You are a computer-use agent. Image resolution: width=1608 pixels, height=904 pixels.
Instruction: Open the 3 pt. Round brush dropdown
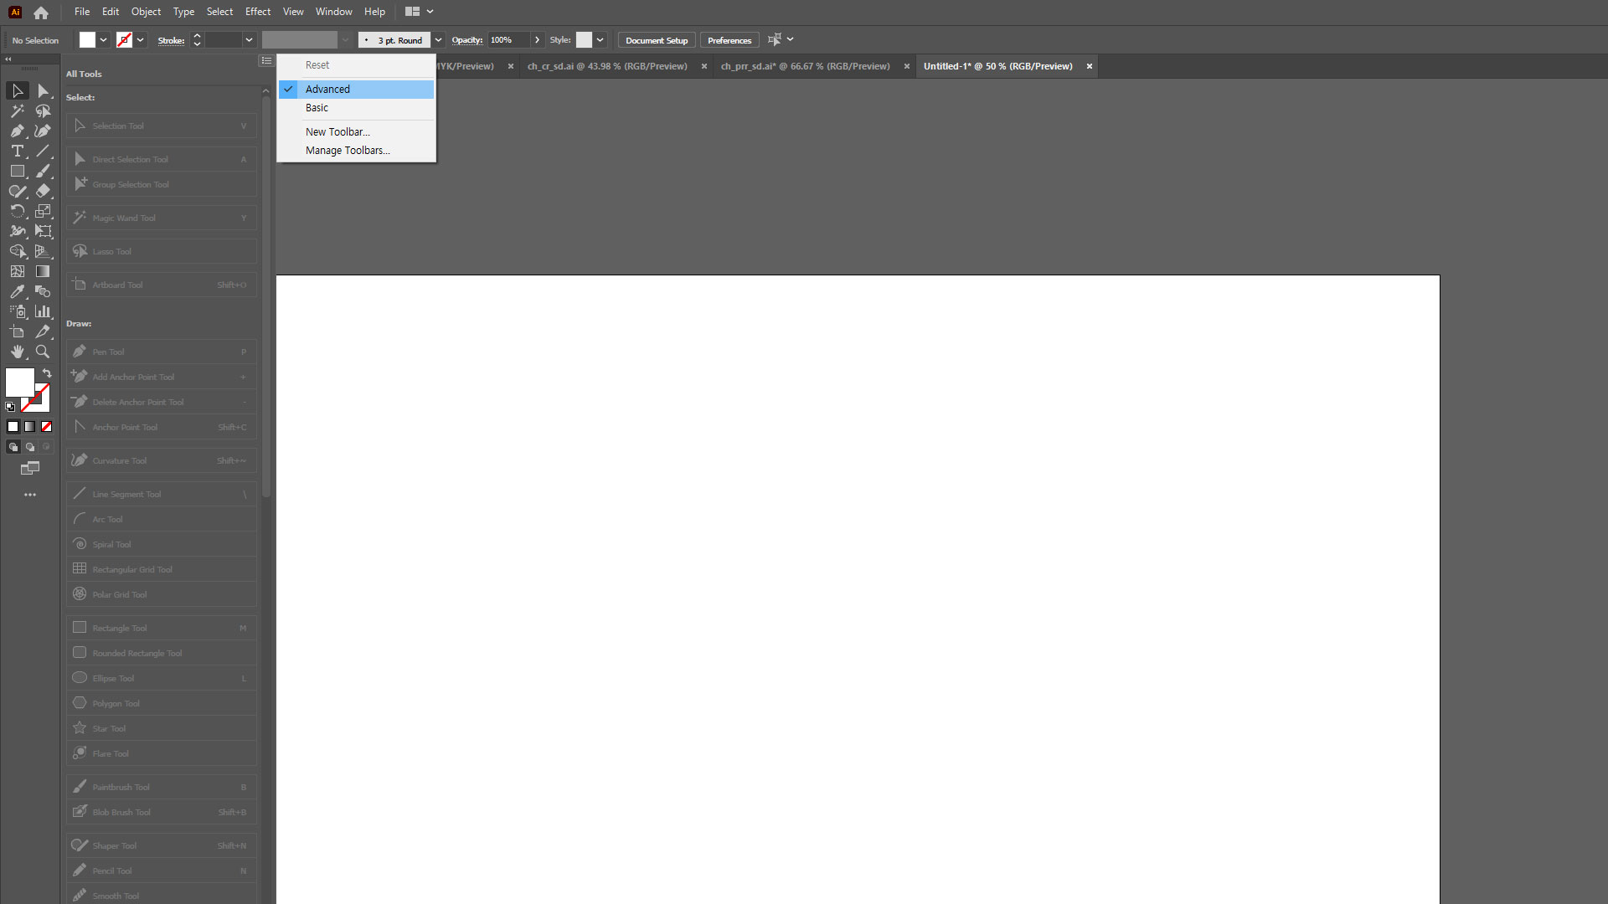click(438, 40)
